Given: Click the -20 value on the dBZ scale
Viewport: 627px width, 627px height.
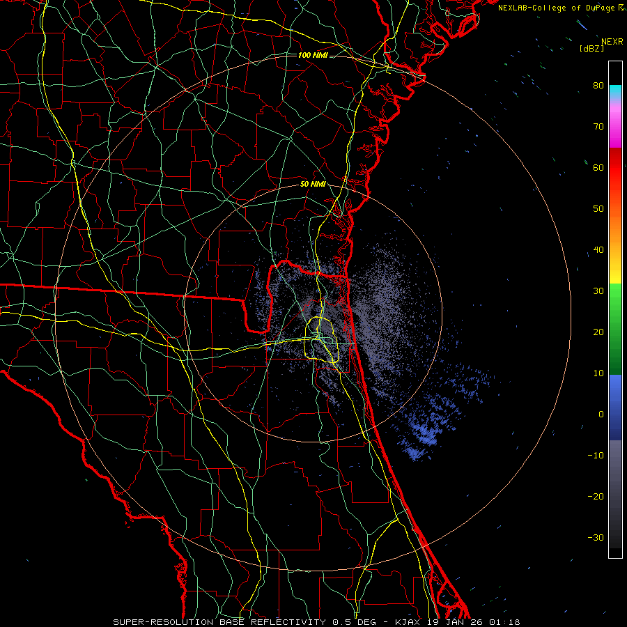Looking at the screenshot, I should tap(596, 496).
